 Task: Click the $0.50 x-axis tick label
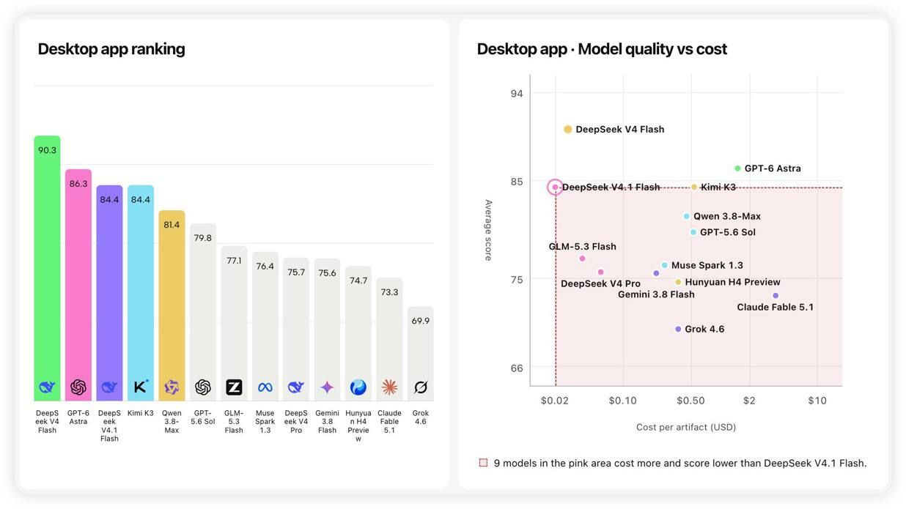tap(690, 401)
